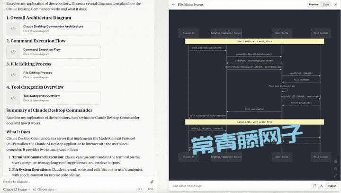This screenshot has height=193, width=341.
Task: Open the Claude Desktop Commander Architecture diagram
Action: (54, 28)
